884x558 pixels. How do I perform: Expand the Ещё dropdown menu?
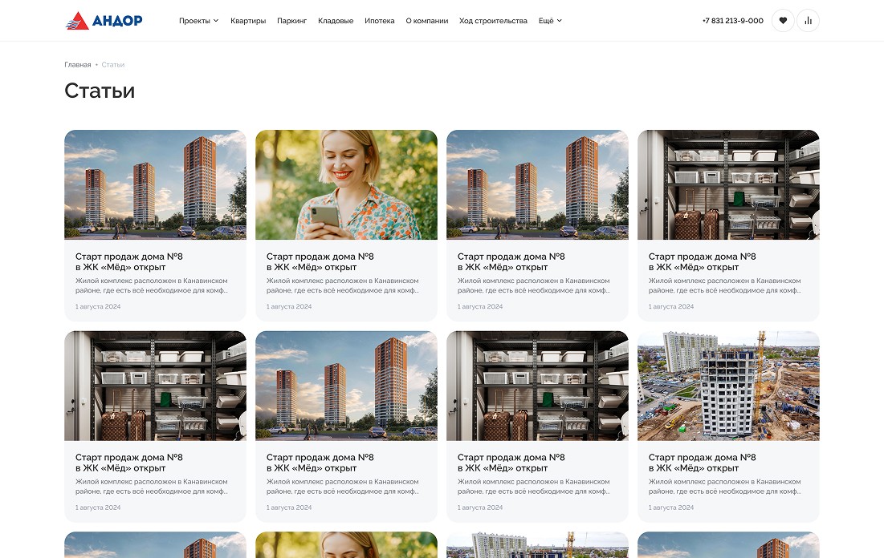550,21
